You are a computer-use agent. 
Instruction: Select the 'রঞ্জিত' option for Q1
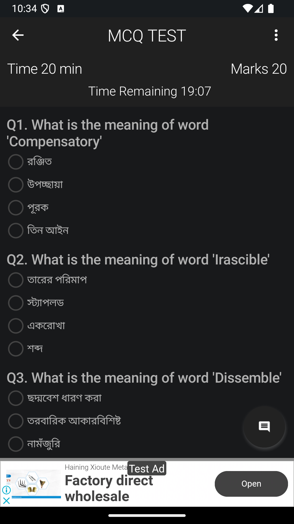16,162
